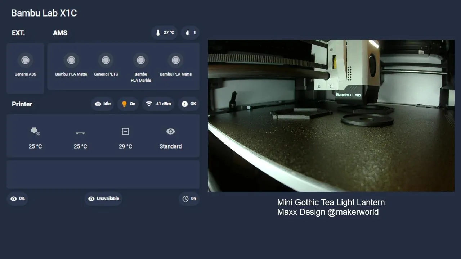Select the Bambu PLA Marble spool icon
This screenshot has width=461, height=259.
click(141, 60)
